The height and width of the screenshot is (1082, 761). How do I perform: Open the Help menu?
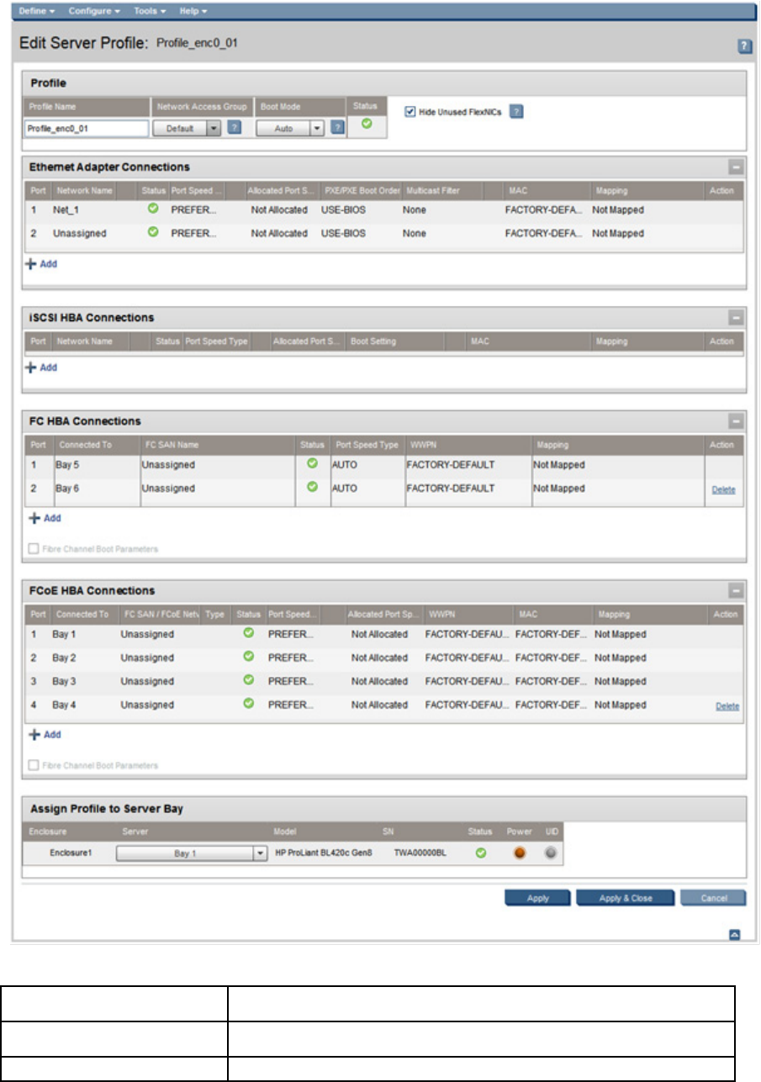pyautogui.click(x=193, y=11)
